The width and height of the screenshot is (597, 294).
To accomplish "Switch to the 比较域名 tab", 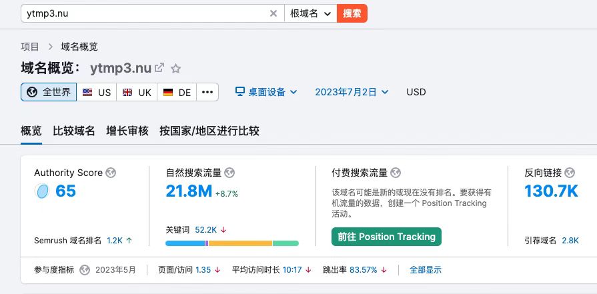I will pos(74,131).
